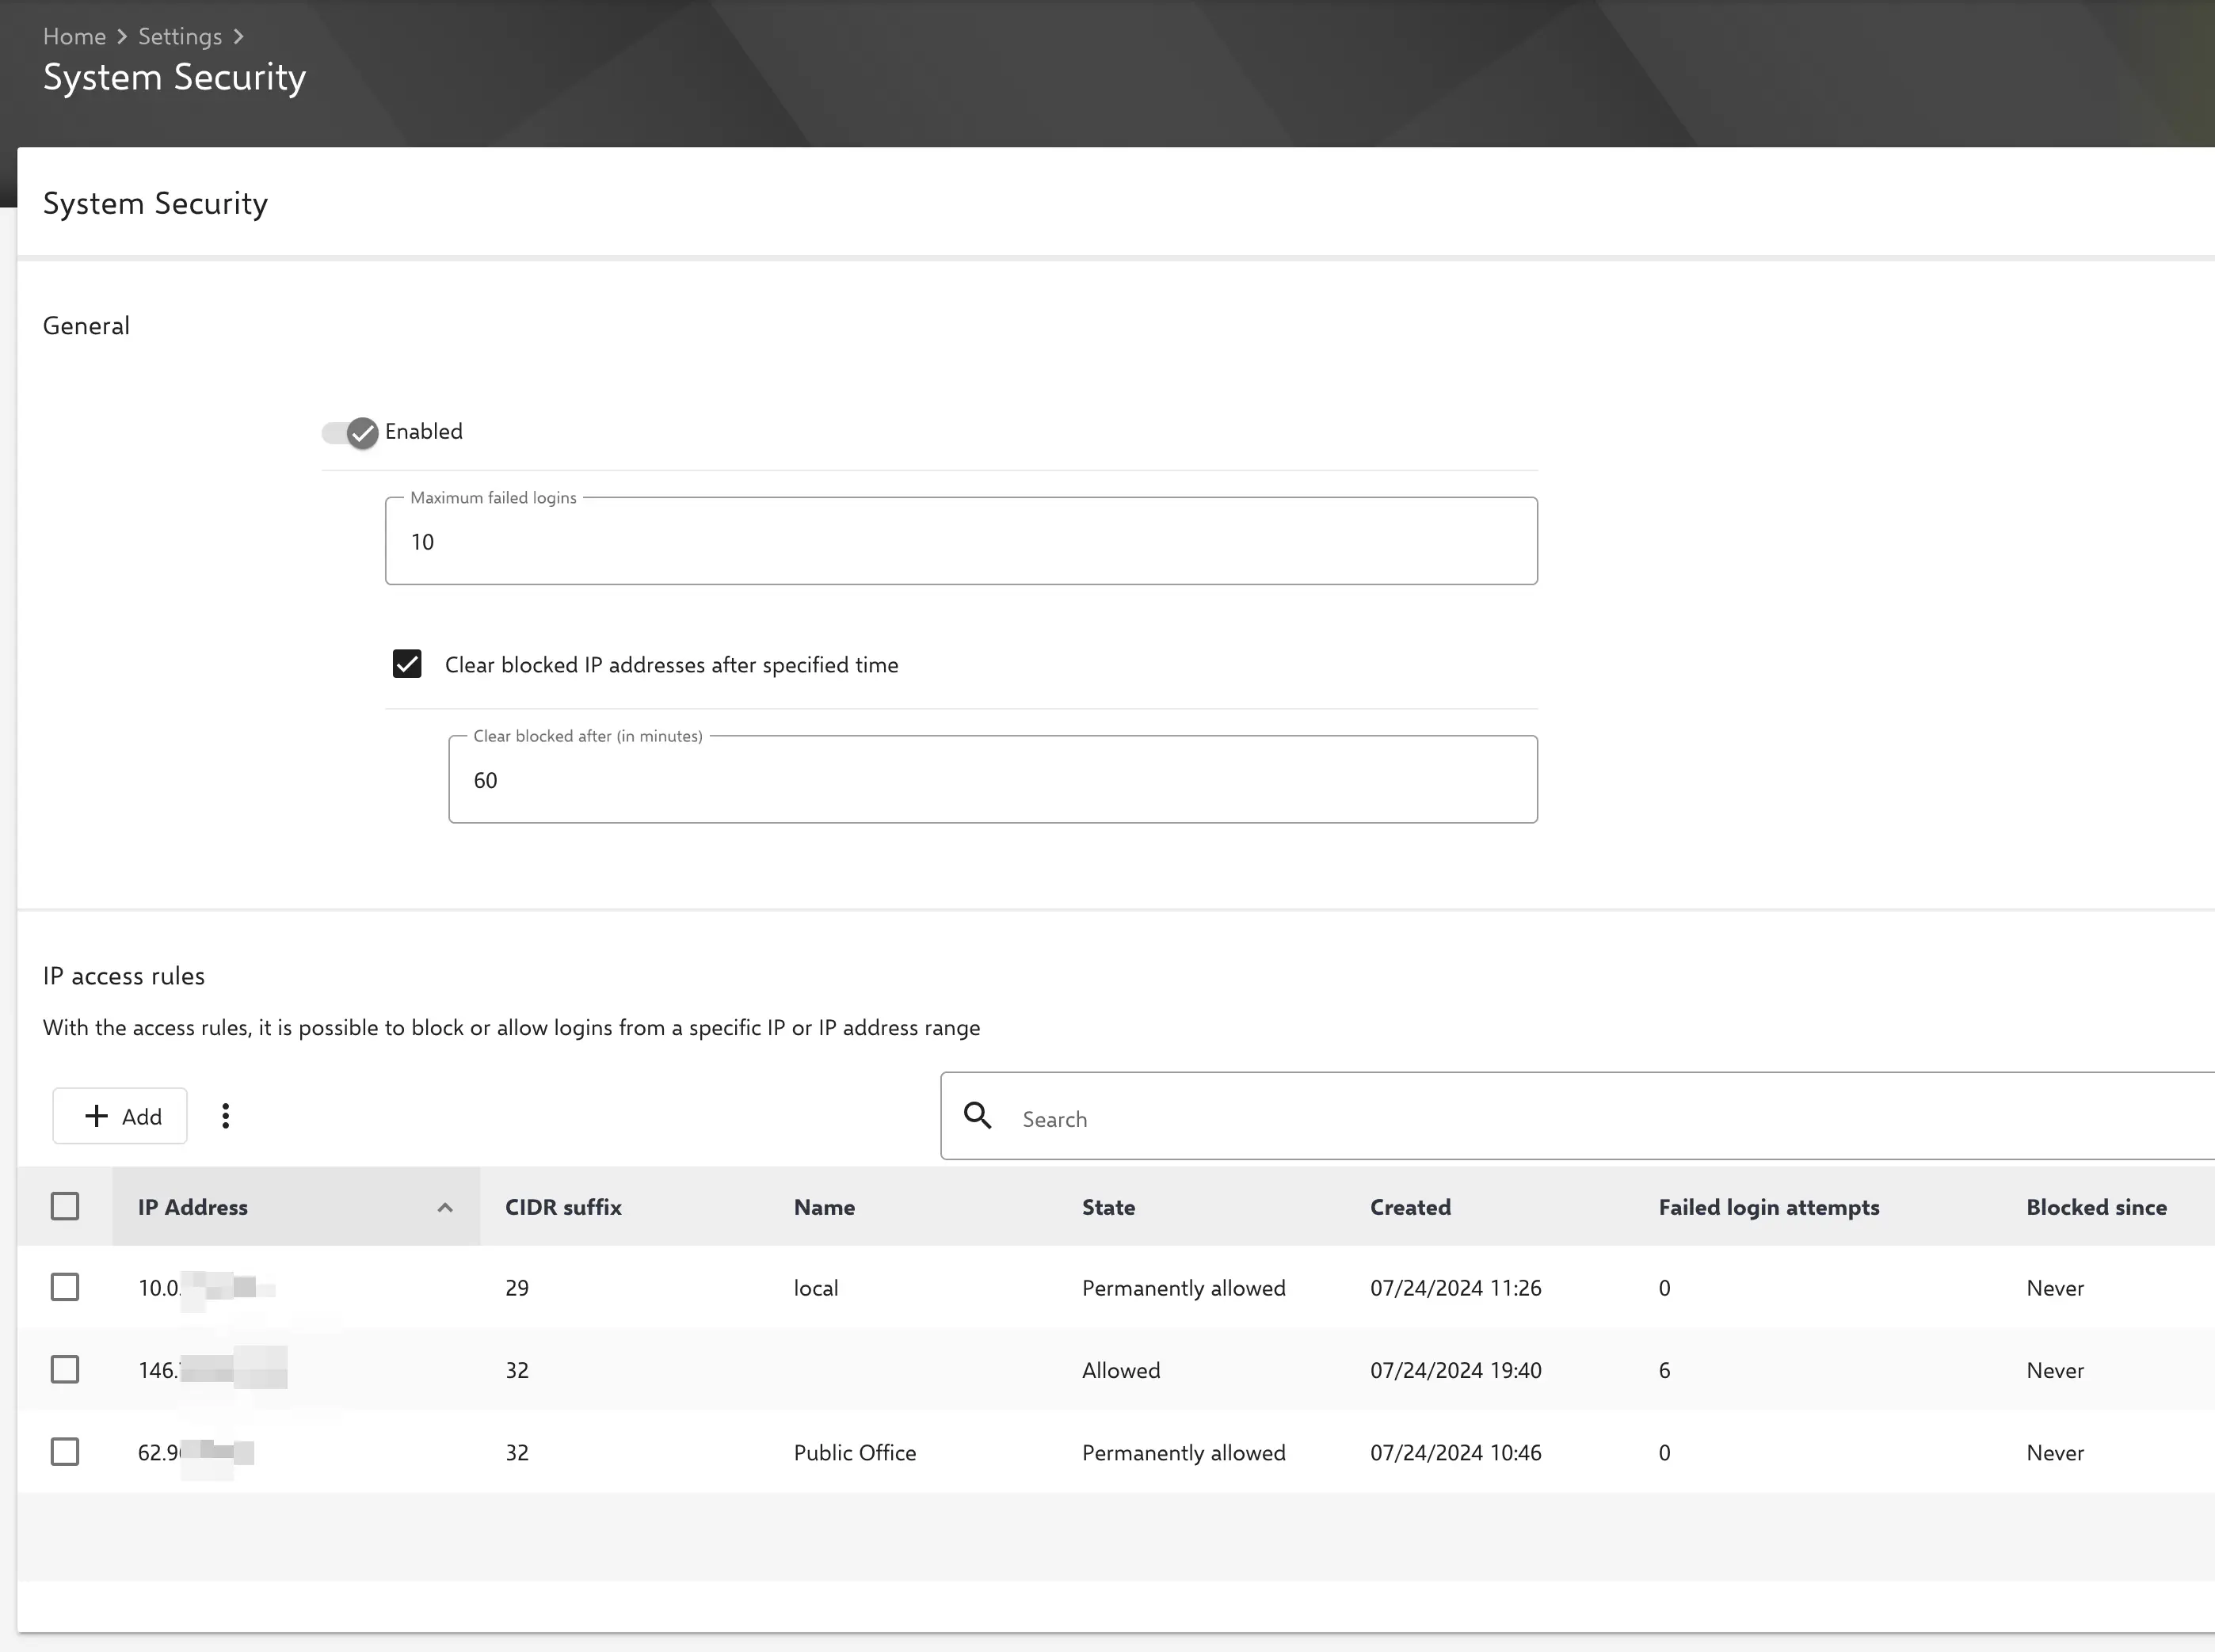Tick the select-all checkbox in table header
Image resolution: width=2215 pixels, height=1652 pixels.
tap(65, 1206)
